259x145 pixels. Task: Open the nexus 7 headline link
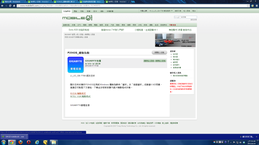point(113,30)
